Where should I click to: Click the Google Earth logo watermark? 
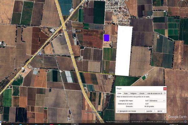tap(177, 117)
